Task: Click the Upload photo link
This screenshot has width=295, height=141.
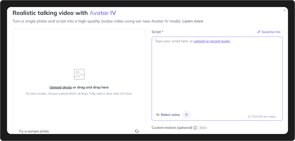Action: pyautogui.click(x=60, y=87)
